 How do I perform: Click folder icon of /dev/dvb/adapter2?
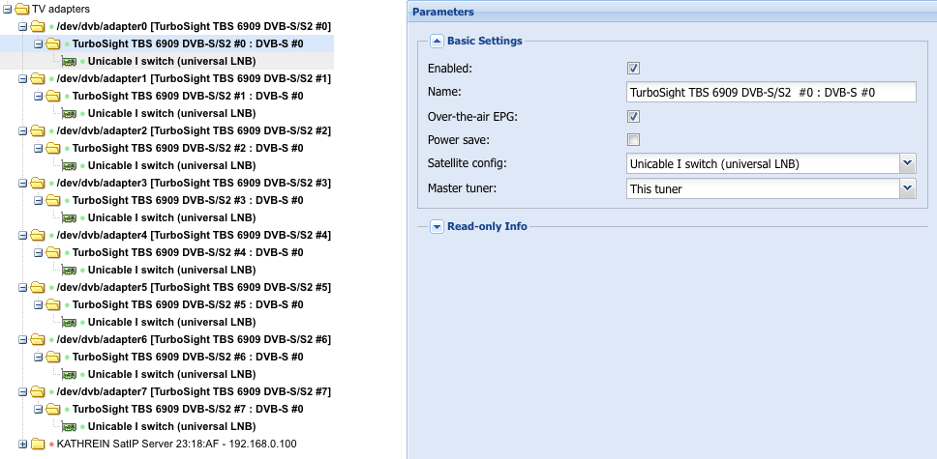(38, 130)
